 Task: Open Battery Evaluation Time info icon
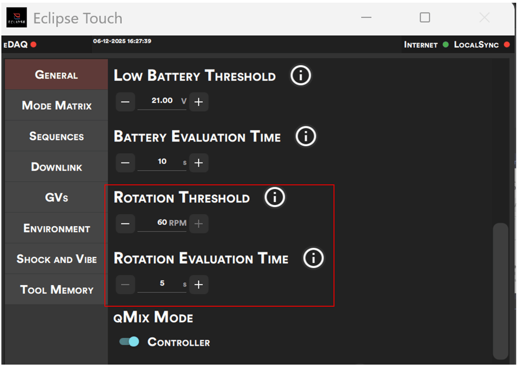click(305, 136)
